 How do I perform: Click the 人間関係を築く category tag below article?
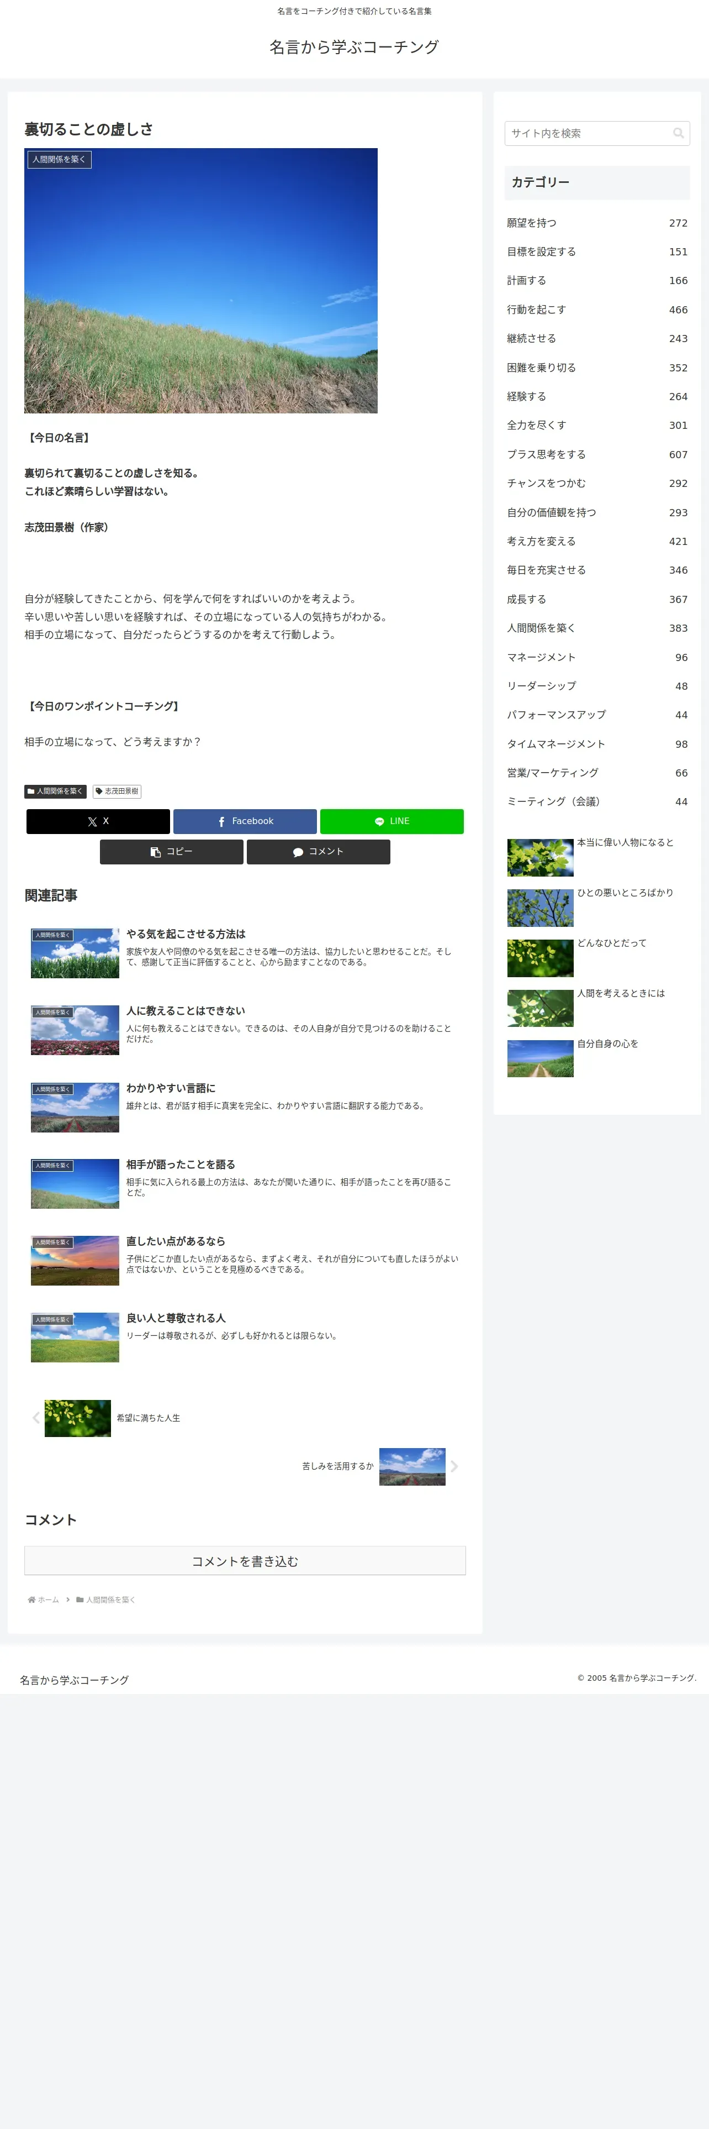click(55, 791)
